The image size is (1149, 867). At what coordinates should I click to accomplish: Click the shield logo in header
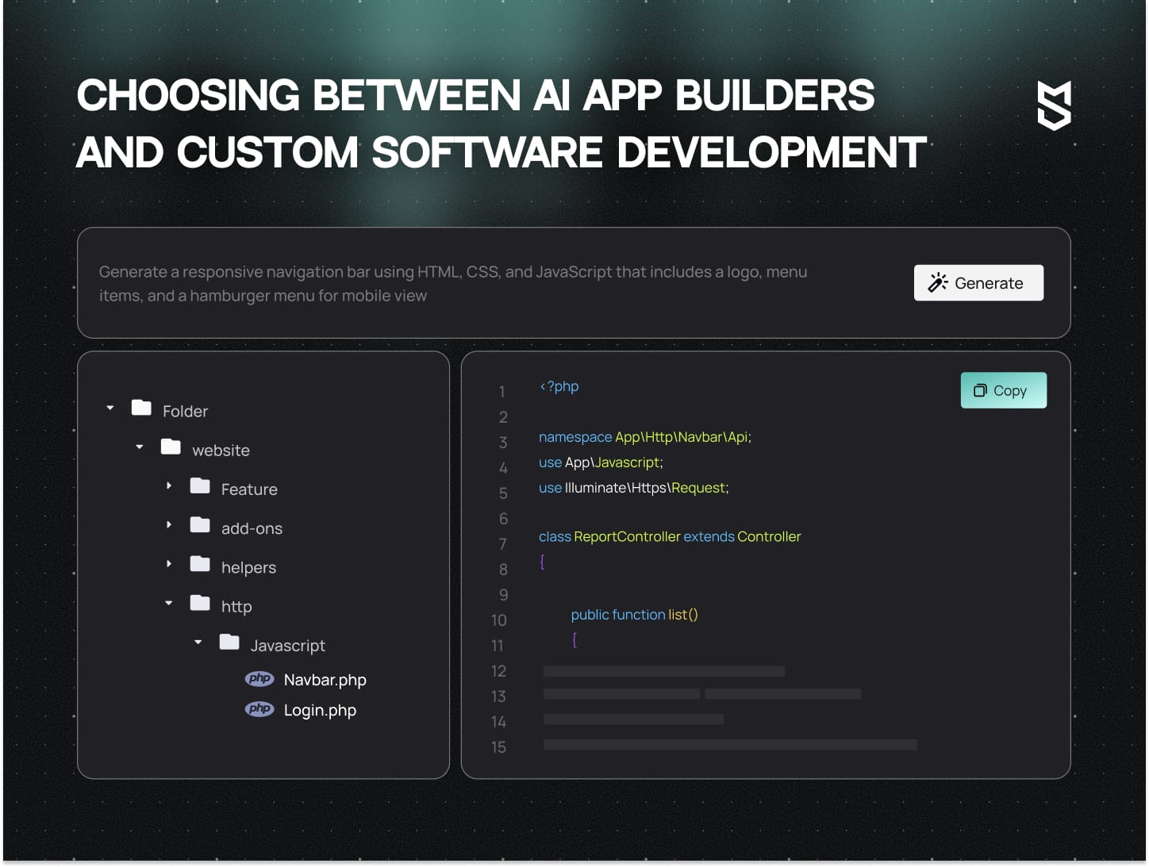pyautogui.click(x=1054, y=105)
